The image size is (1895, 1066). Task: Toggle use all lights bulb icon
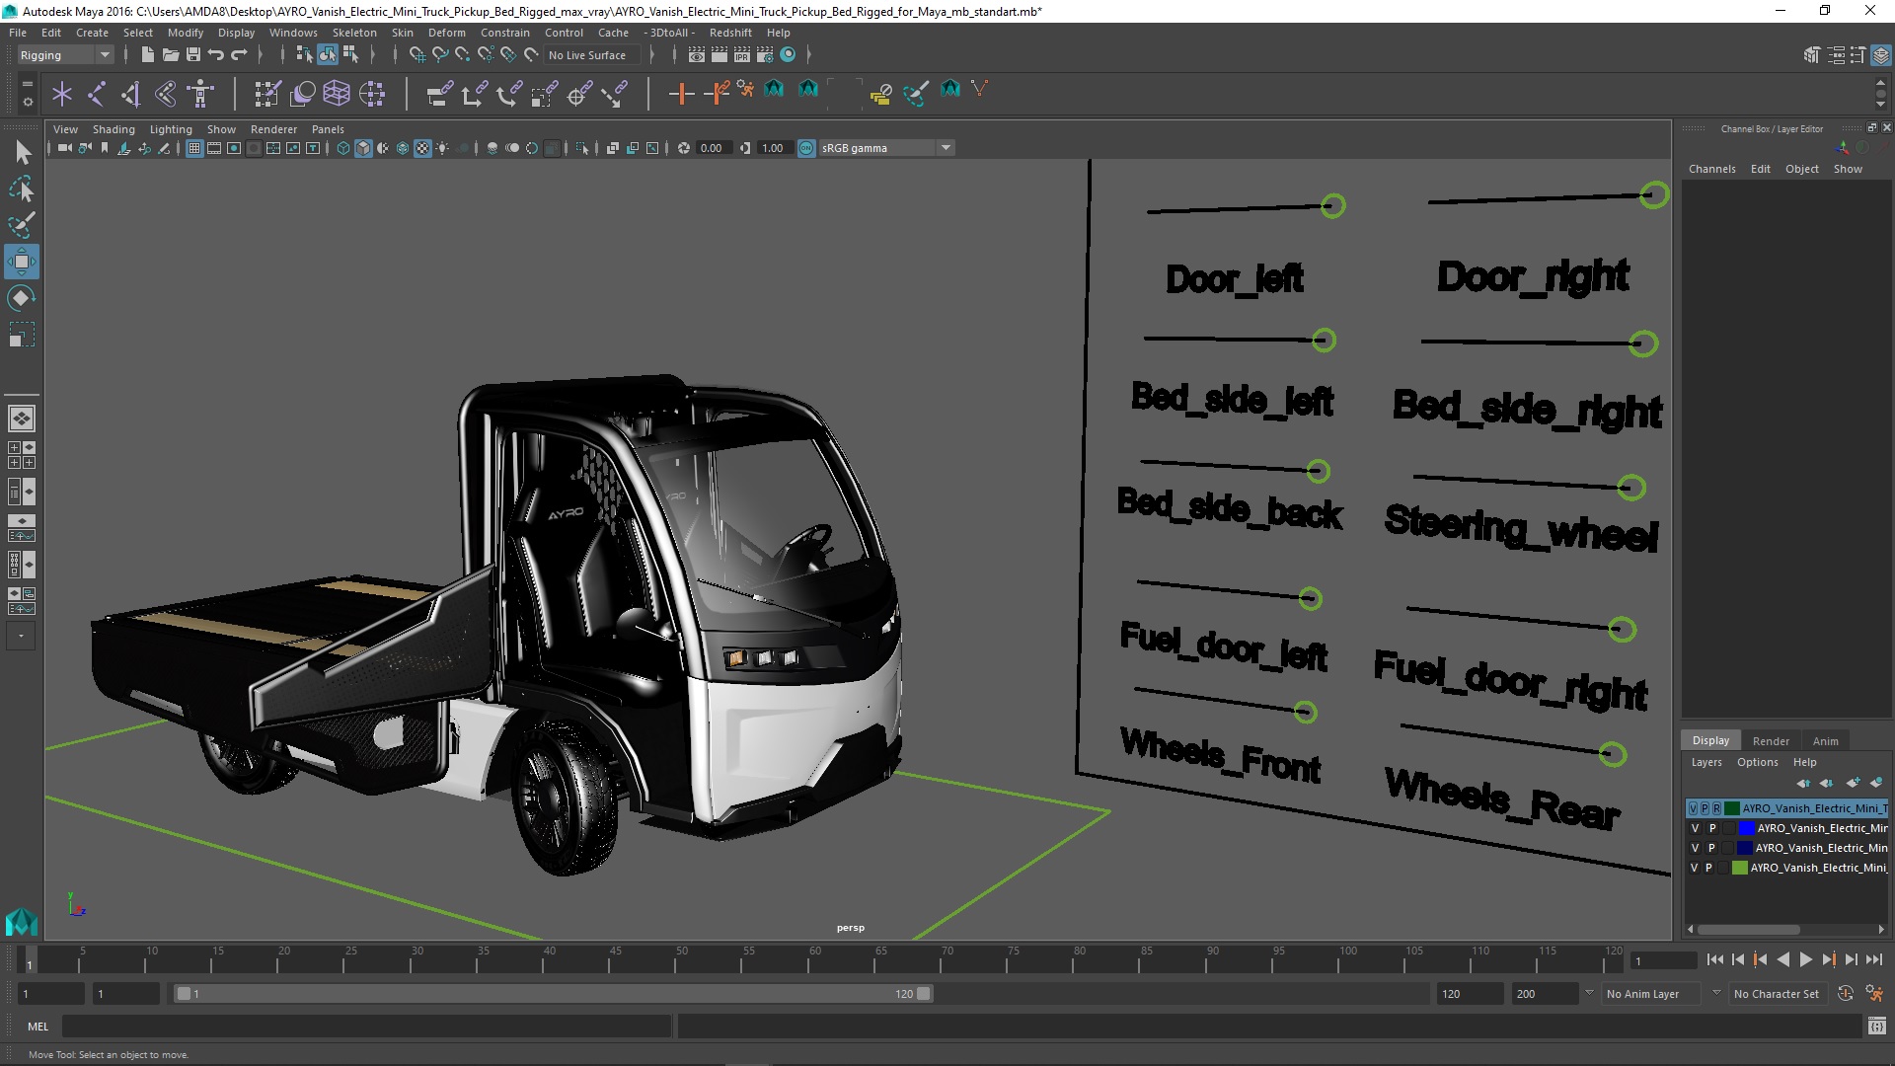coord(442,148)
